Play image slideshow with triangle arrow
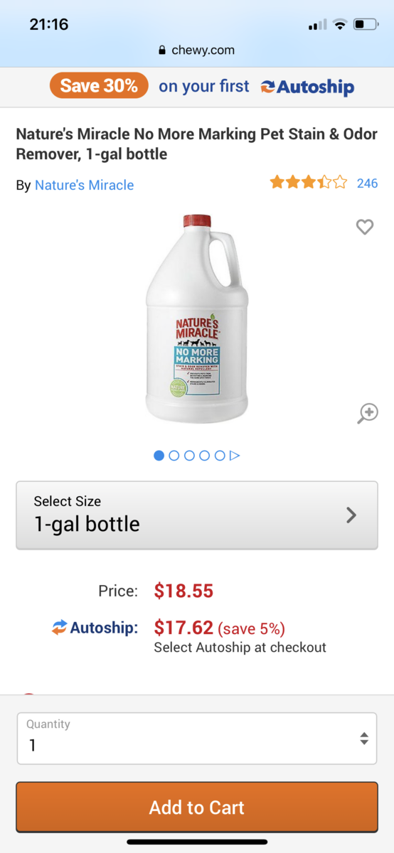This screenshot has width=394, height=853. click(235, 455)
